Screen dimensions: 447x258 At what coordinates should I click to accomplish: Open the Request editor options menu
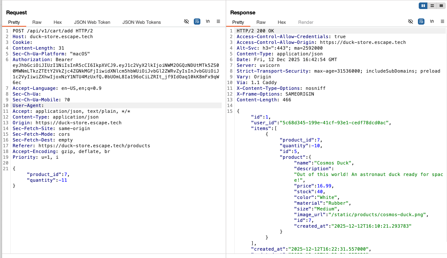[x=218, y=21]
